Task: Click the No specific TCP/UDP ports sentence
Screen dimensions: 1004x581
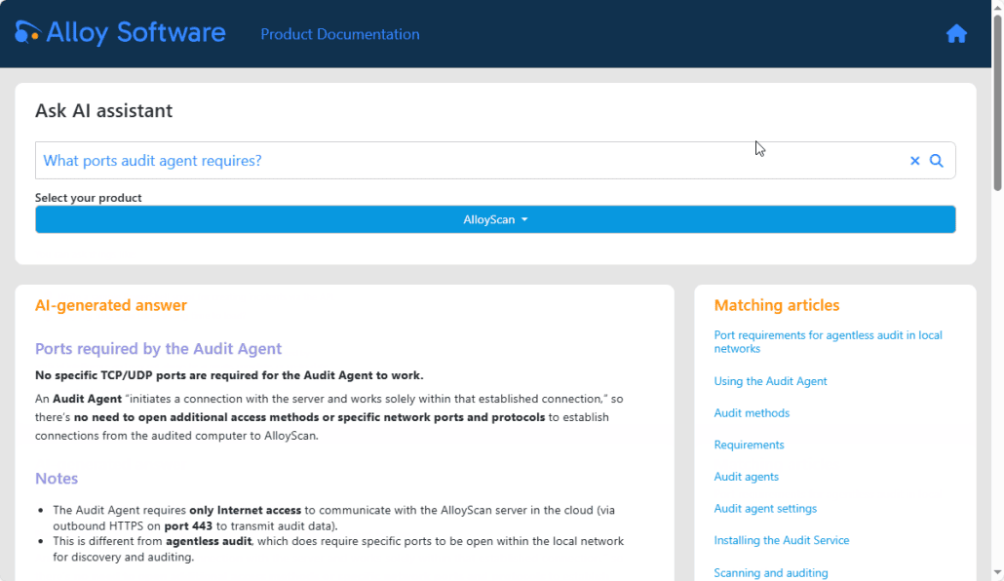Action: pyautogui.click(x=229, y=375)
